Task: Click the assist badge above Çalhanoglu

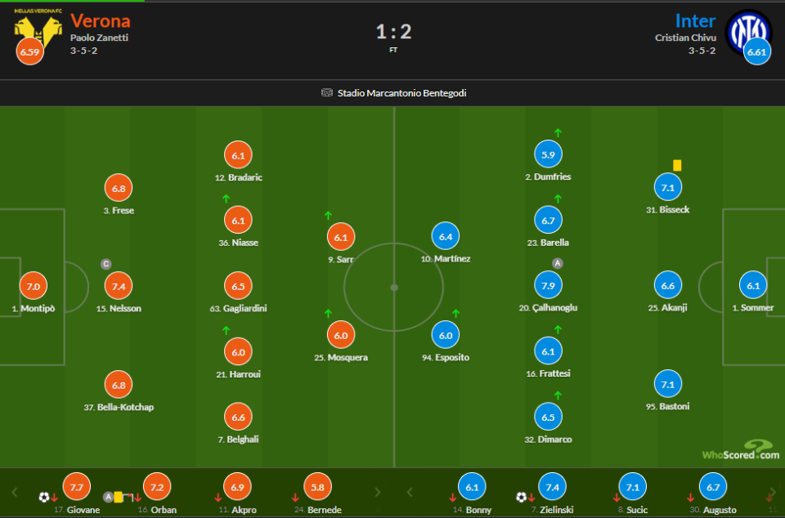Action: [558, 263]
